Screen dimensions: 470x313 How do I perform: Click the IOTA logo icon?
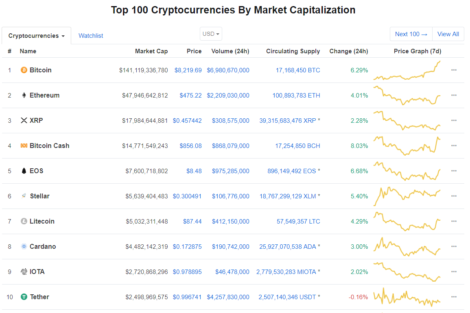(x=24, y=272)
